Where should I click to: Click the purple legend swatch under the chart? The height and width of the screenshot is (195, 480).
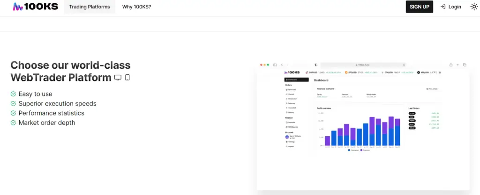point(361,150)
